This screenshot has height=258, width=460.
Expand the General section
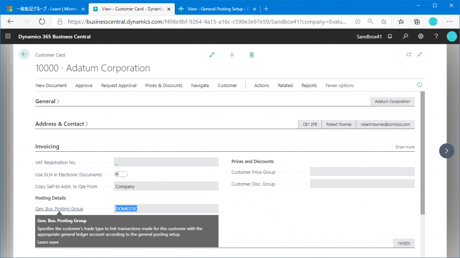pyautogui.click(x=47, y=101)
